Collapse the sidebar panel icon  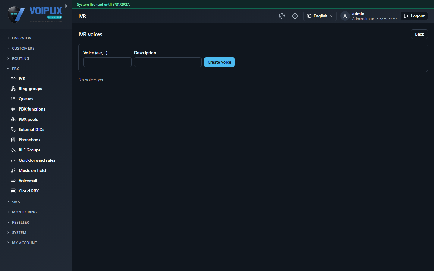click(66, 6)
